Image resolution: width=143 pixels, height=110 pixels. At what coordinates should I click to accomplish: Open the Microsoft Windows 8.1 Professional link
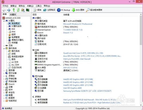tap(78, 24)
